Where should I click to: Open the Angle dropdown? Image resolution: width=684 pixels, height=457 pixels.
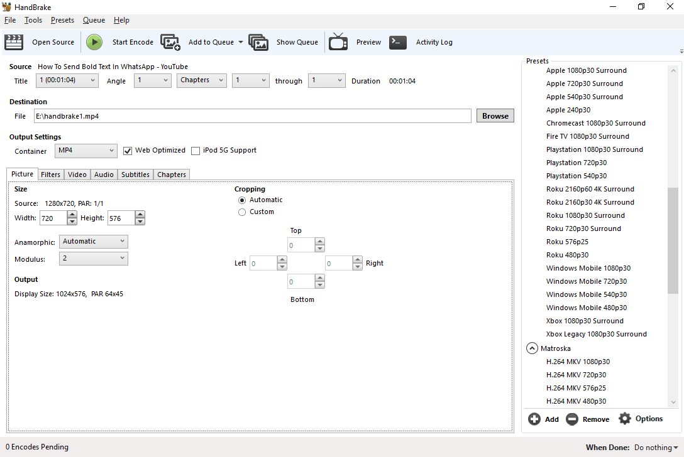tap(153, 80)
